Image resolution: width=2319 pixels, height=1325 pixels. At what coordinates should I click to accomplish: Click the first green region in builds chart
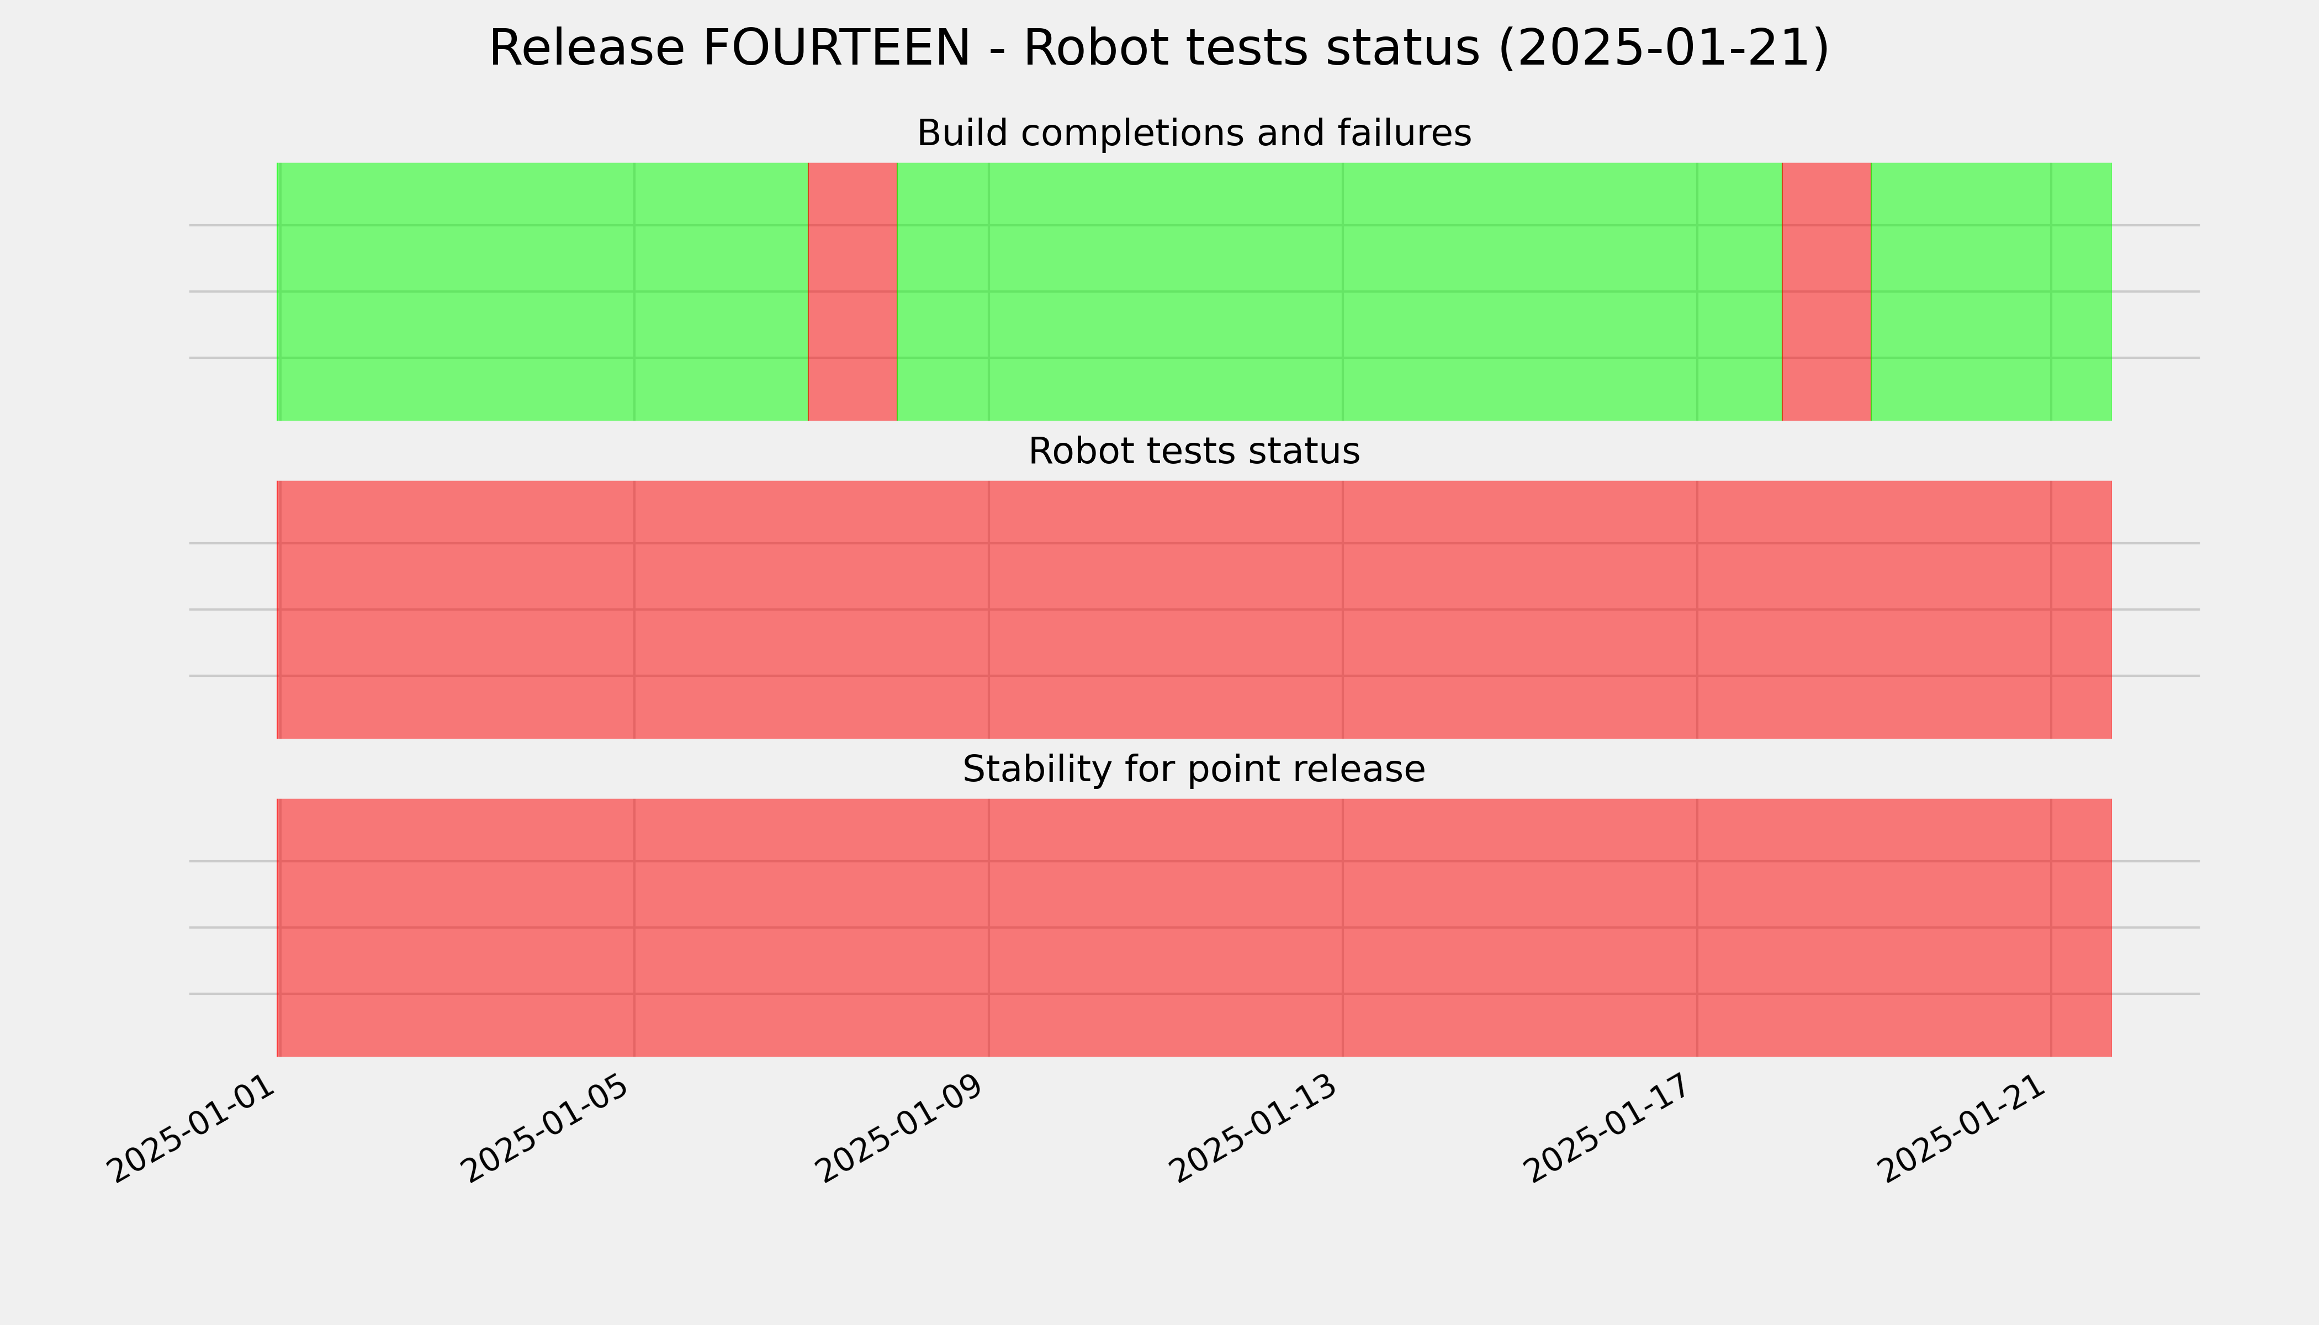(542, 291)
